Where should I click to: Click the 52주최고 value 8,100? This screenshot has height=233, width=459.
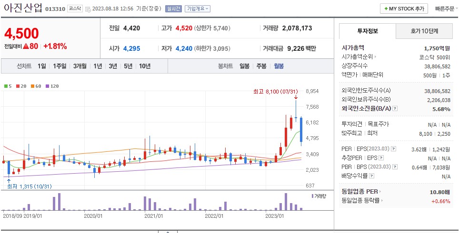[x=426, y=133]
